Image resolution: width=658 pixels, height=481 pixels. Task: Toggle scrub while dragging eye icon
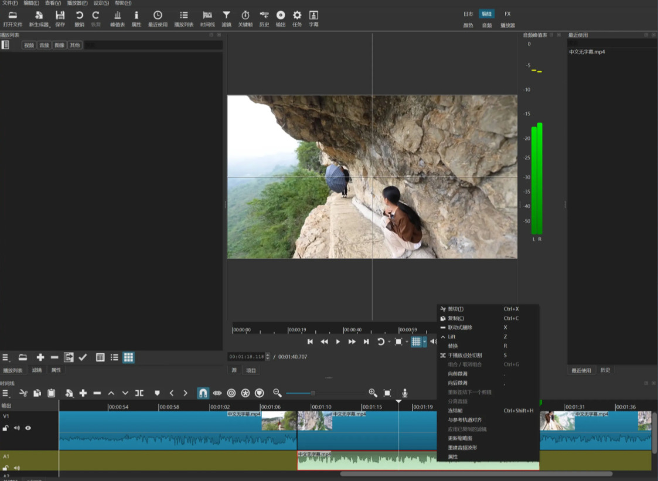217,393
